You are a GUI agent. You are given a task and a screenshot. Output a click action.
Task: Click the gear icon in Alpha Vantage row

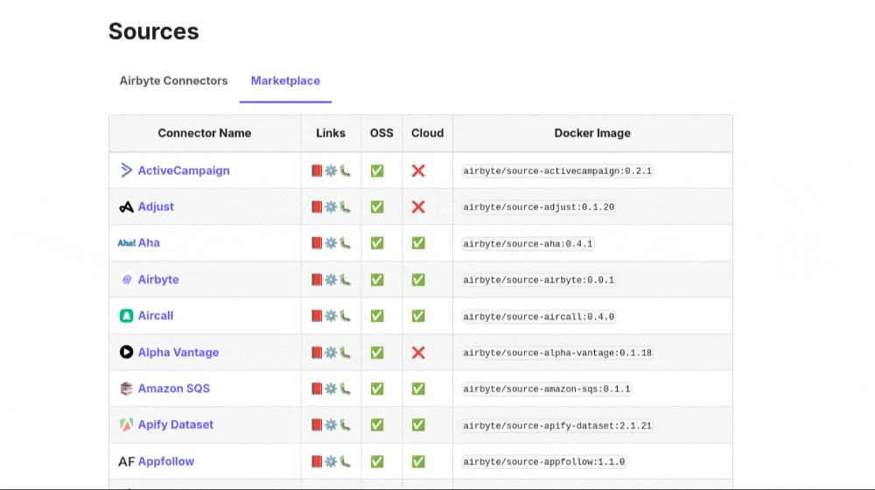click(331, 353)
